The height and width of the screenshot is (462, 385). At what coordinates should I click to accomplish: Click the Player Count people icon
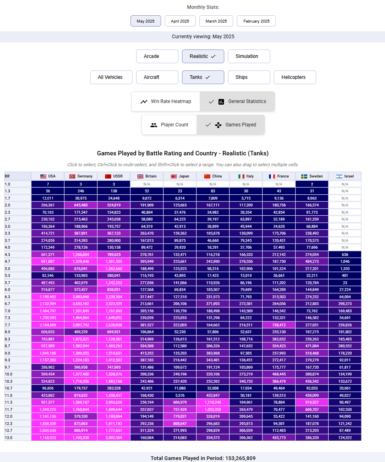[x=153, y=125]
